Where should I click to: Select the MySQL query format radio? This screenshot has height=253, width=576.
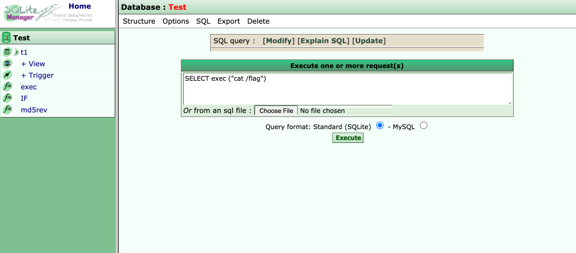(x=424, y=126)
